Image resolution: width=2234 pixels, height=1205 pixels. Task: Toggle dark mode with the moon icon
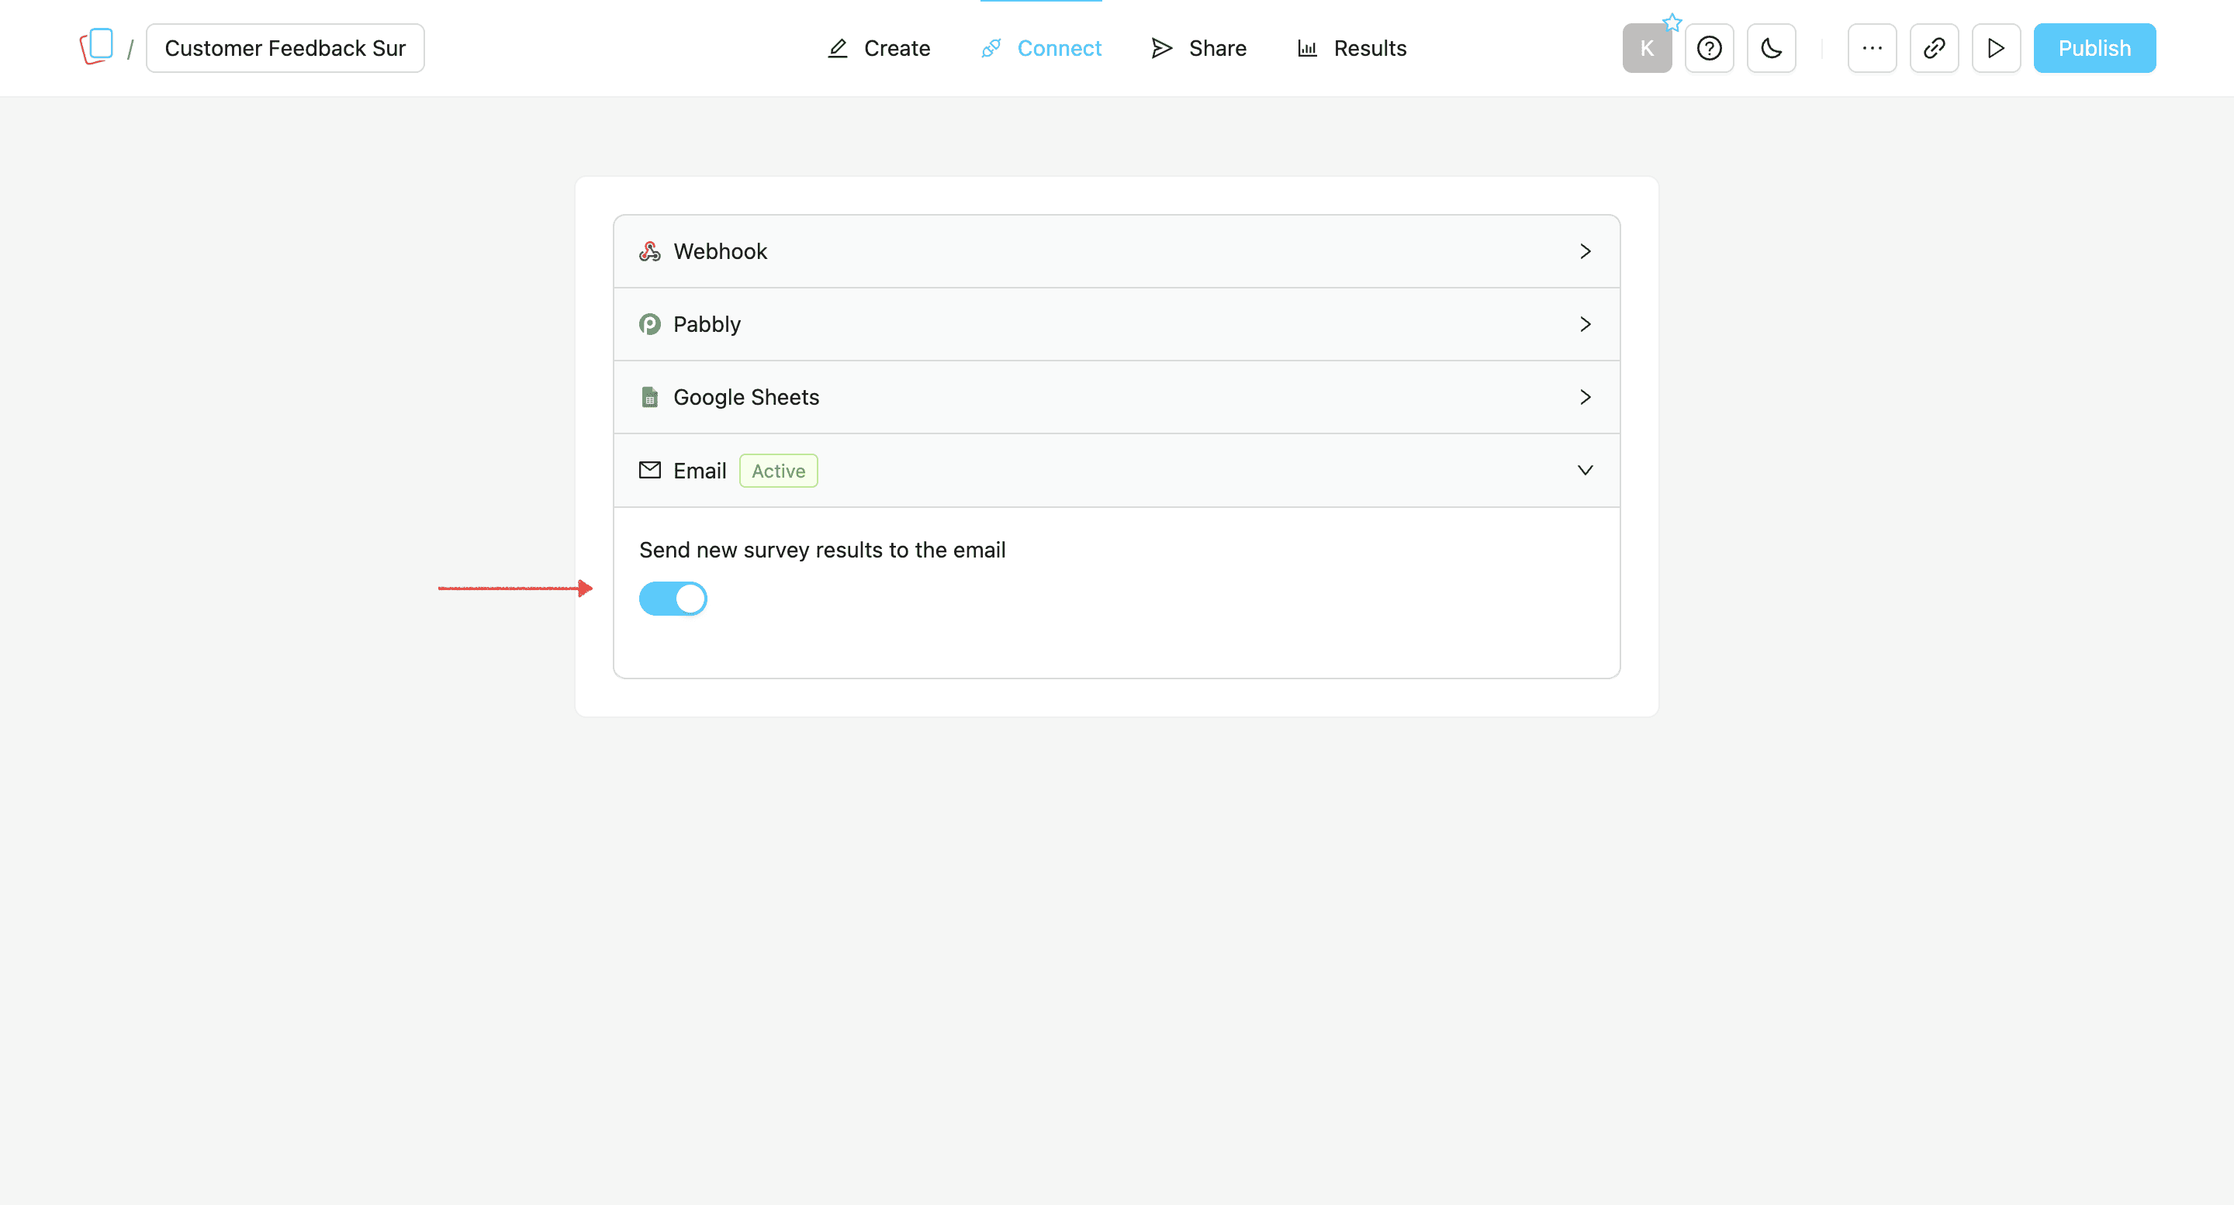(x=1771, y=47)
